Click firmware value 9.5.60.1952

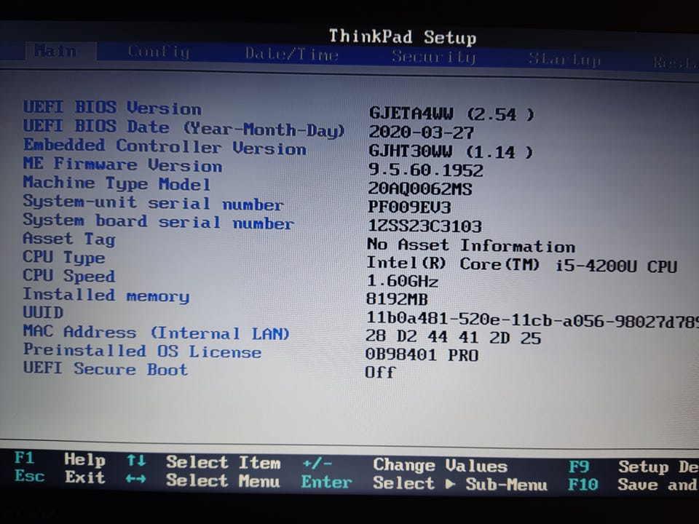click(425, 170)
